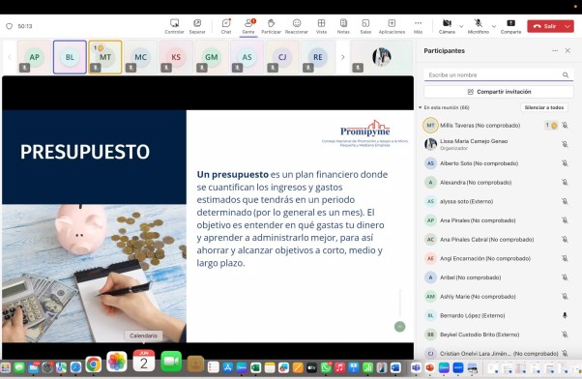This screenshot has height=379, width=582.
Task: Open Google Chrome from the Dock
Action: point(94,364)
